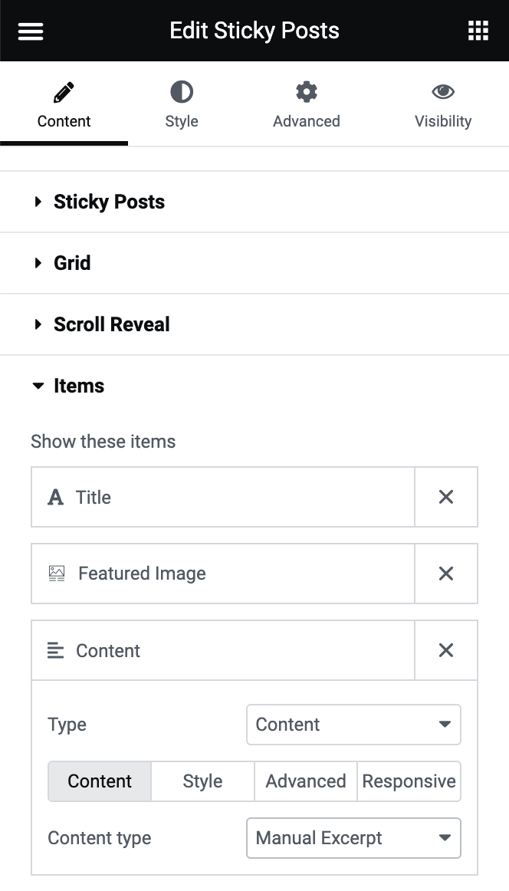Expand the Sticky Posts section
509x891 pixels.
click(x=109, y=202)
